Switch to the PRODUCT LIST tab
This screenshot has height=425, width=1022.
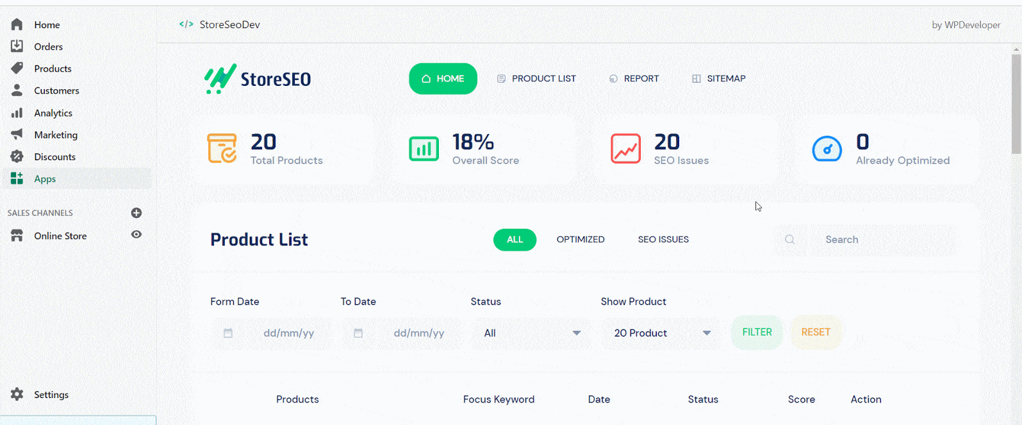pos(536,78)
